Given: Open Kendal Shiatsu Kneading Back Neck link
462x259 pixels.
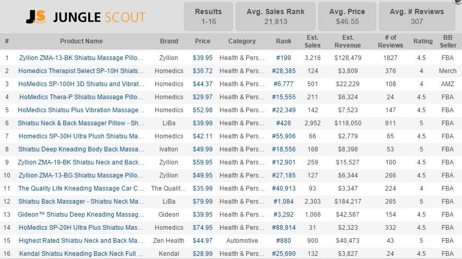Looking at the screenshot, I should click(x=81, y=254).
